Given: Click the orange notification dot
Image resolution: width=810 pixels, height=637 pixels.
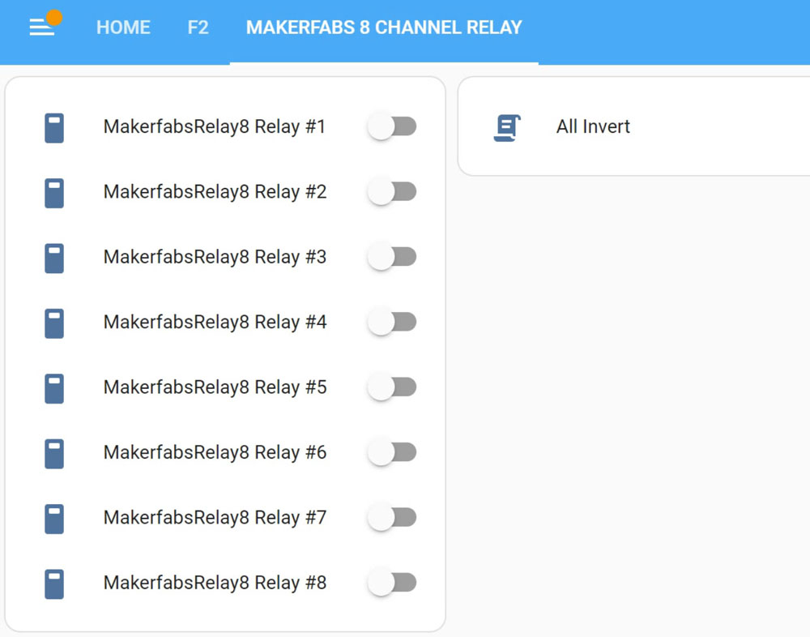Looking at the screenshot, I should point(54,18).
